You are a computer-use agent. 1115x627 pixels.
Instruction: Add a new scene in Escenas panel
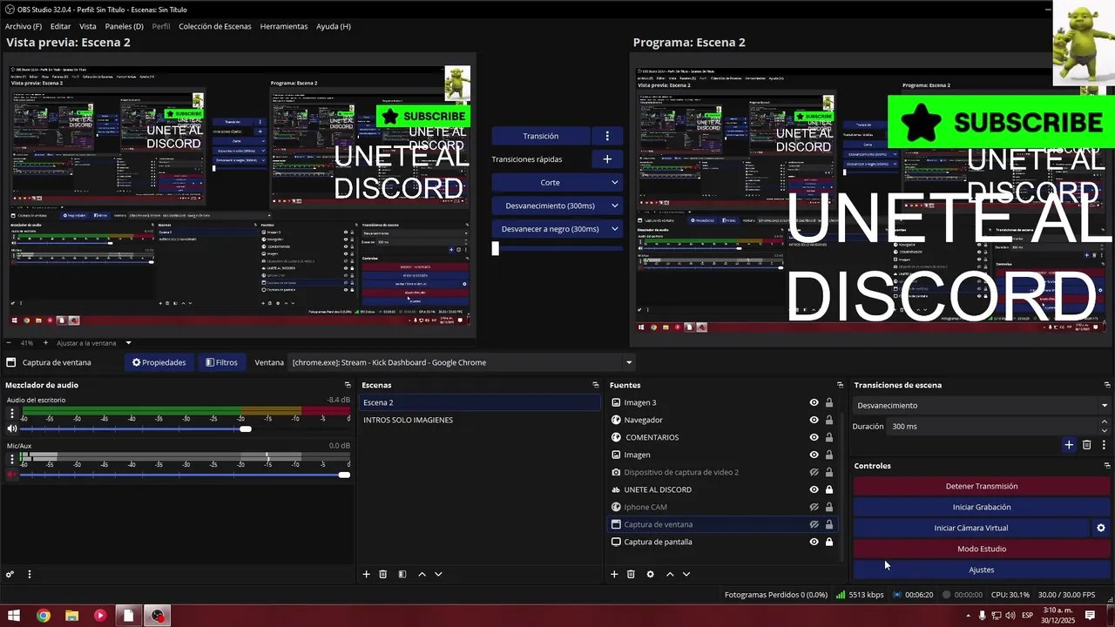367,574
